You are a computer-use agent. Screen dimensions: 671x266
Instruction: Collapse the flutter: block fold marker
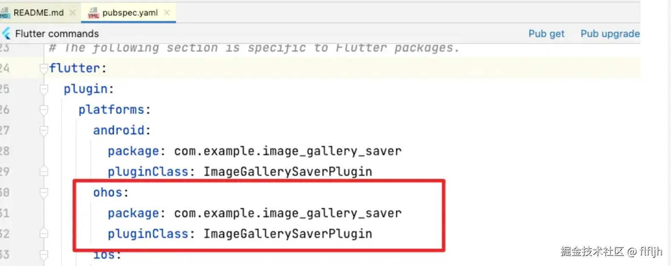[x=44, y=68]
